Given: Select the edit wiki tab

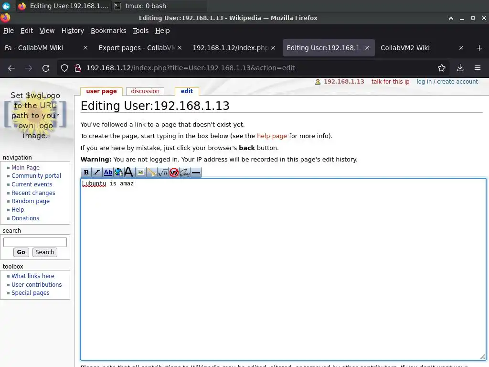Looking at the screenshot, I should point(187,91).
